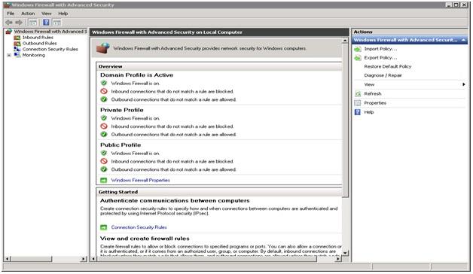Click the Export Policy icon
This screenshot has height=274, width=473.
click(x=358, y=57)
